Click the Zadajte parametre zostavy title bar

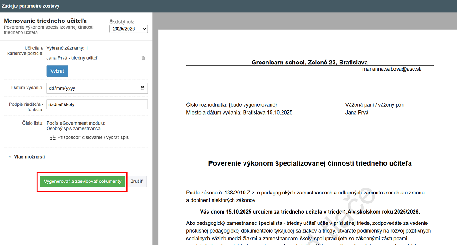pyautogui.click(x=30, y=6)
